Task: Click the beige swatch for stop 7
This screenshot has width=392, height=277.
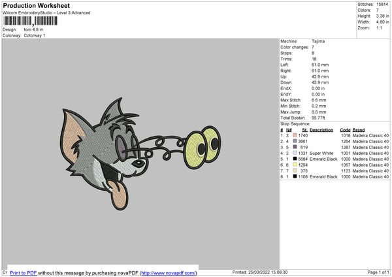Action: click(x=295, y=171)
